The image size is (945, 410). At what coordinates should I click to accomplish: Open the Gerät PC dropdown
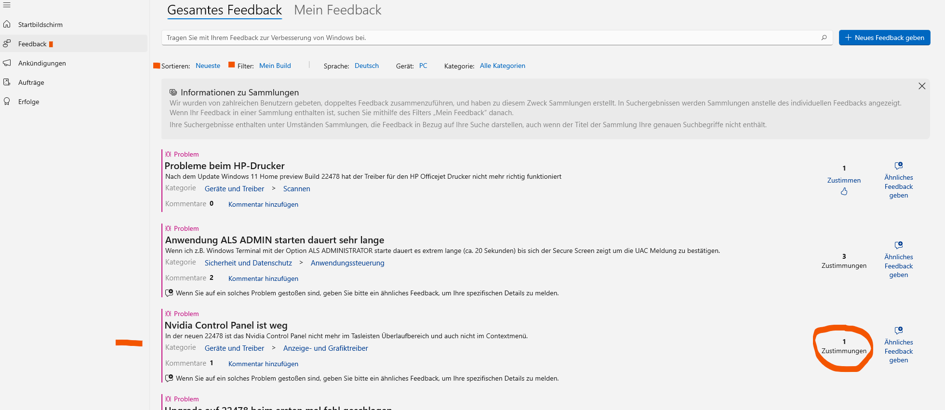pyautogui.click(x=423, y=66)
